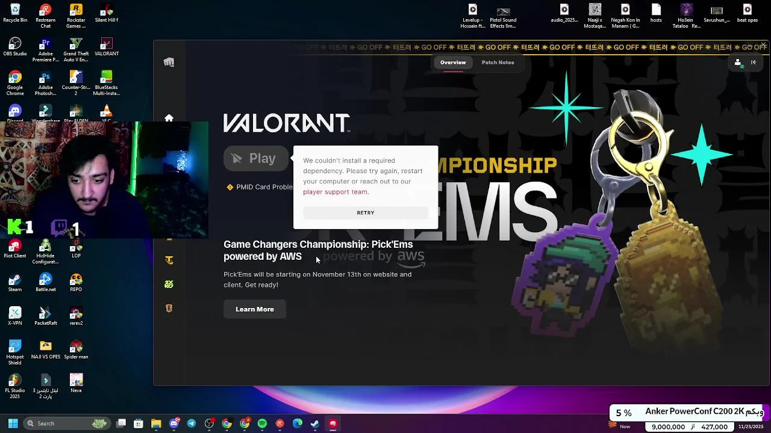Switch to the Patch Notes tab
This screenshot has width=771, height=433.
pyautogui.click(x=498, y=63)
